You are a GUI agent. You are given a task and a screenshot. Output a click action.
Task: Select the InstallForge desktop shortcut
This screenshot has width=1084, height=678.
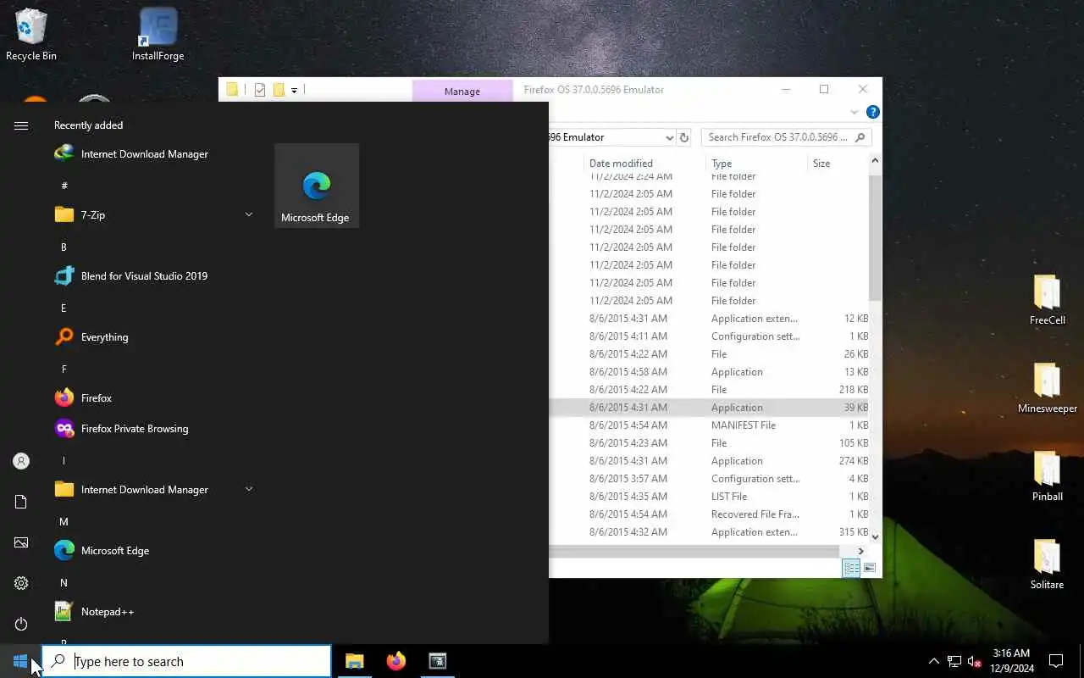coord(158,36)
